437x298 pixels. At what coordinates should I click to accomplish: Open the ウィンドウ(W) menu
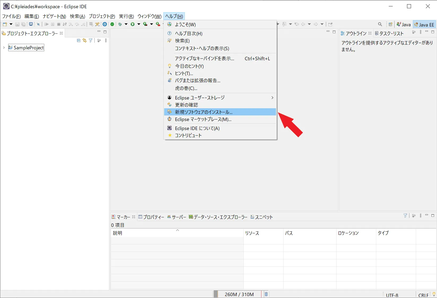point(149,16)
